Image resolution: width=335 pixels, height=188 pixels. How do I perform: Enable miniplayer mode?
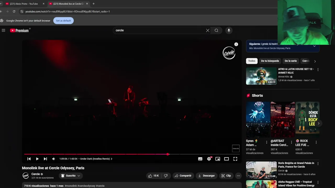click(x=218, y=159)
